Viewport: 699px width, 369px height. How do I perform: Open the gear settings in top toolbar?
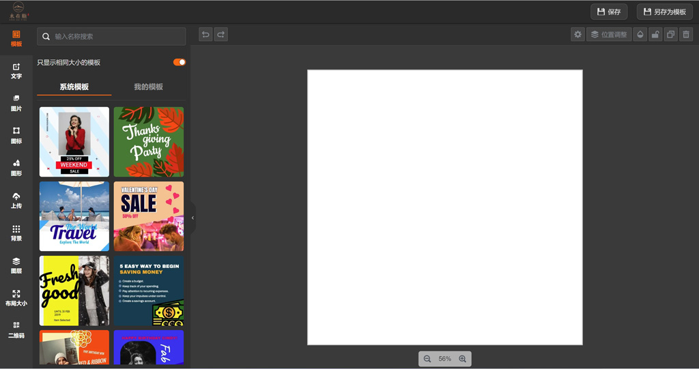point(577,34)
